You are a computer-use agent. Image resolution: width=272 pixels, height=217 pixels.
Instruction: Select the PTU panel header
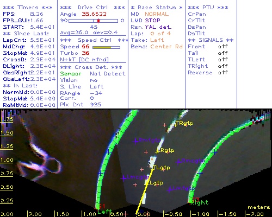coord(208,8)
